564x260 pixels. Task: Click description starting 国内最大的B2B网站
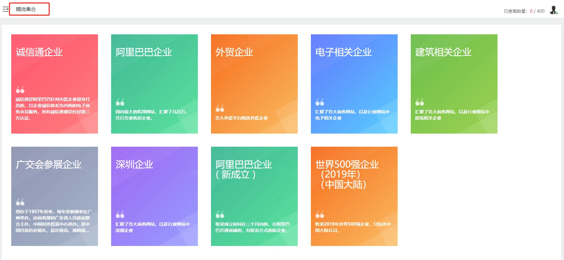[x=152, y=115]
